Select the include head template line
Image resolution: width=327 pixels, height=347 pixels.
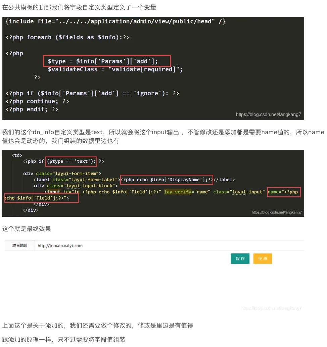[x=115, y=21]
